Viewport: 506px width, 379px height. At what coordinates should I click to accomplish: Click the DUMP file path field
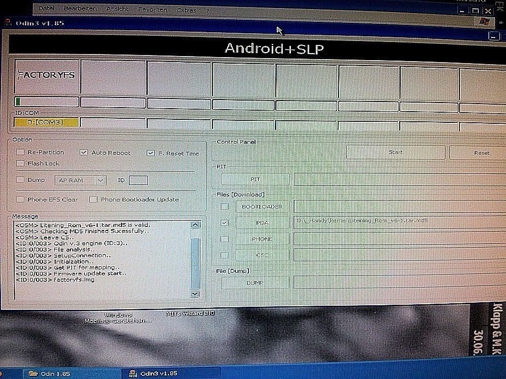click(400, 282)
